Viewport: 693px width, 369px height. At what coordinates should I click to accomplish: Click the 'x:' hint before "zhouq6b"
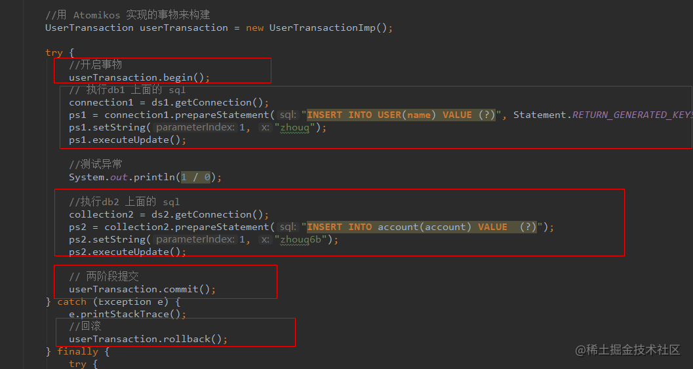[265, 239]
